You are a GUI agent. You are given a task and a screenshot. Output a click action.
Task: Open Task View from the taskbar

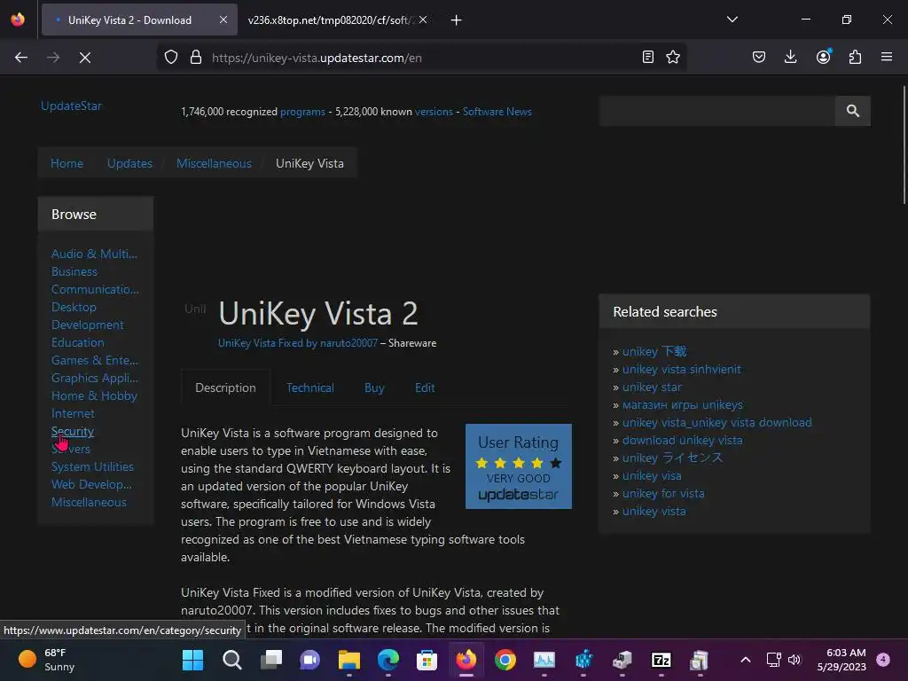tap(270, 660)
